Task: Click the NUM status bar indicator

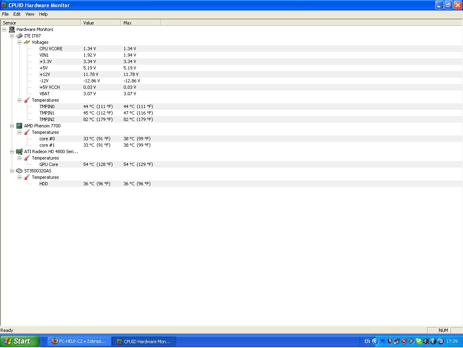Action: (443, 330)
